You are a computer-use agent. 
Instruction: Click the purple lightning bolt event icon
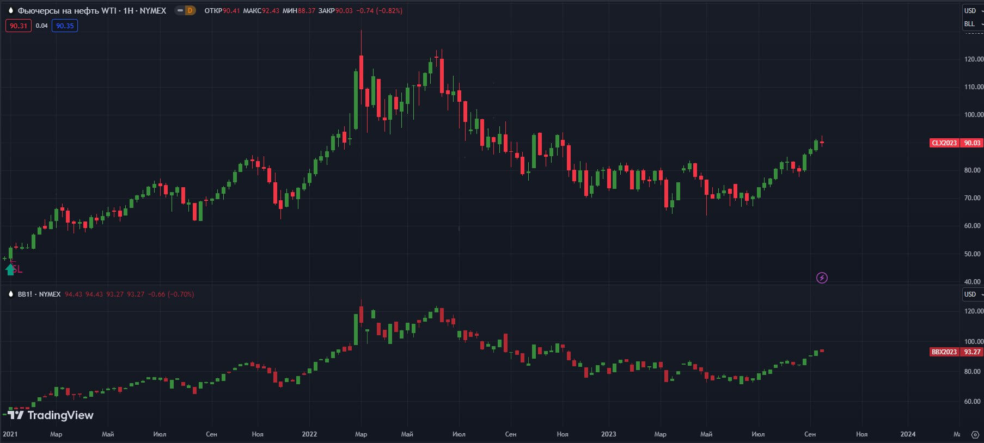pos(822,278)
